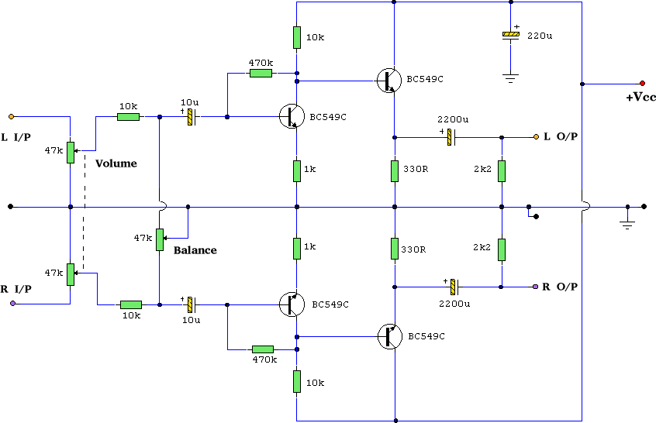This screenshot has width=656, height=423.
Task: Click the 220u capacitor symbol
Action: click(510, 36)
